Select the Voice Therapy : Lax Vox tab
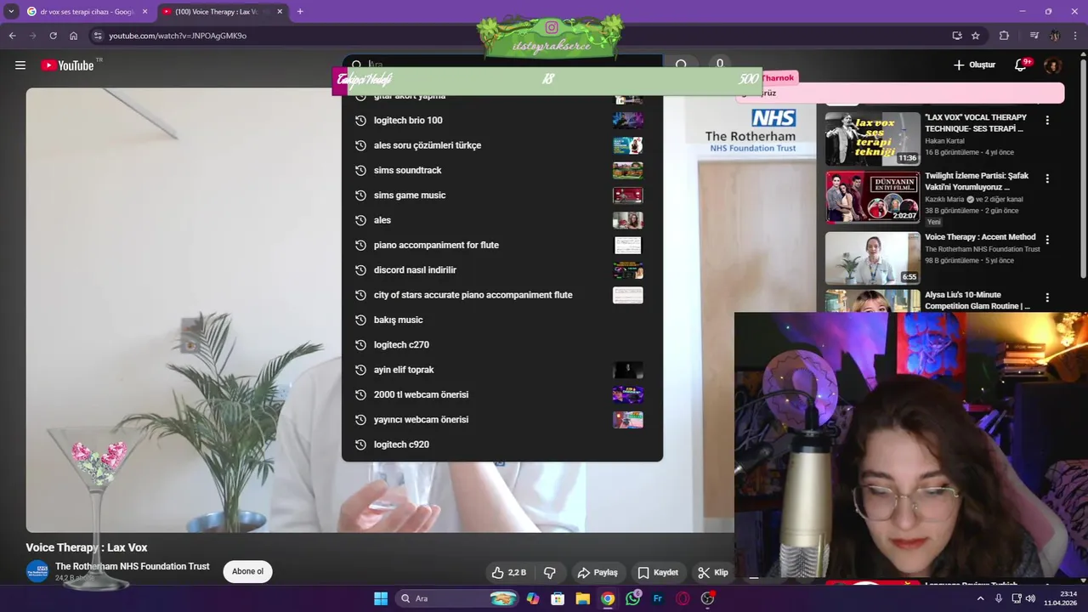Viewport: 1088px width, 612px height. (221, 12)
